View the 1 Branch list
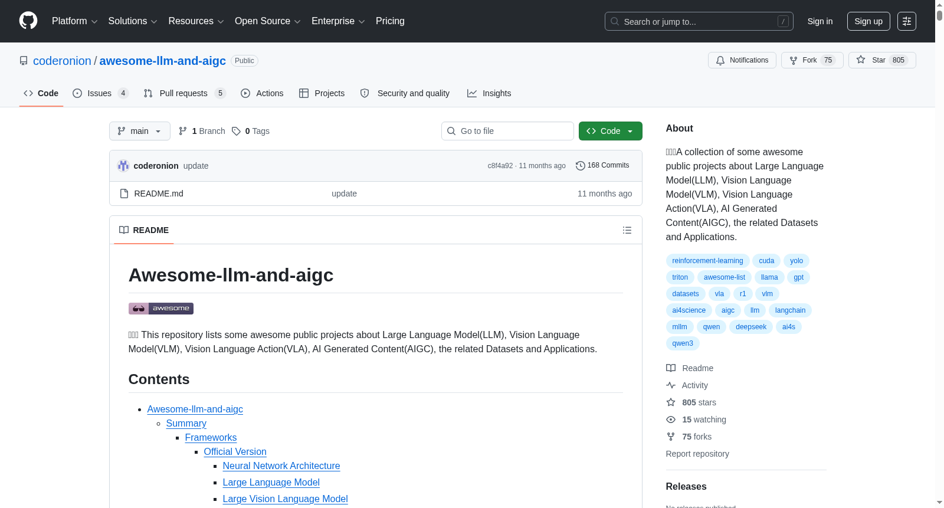The width and height of the screenshot is (944, 508). (x=202, y=131)
